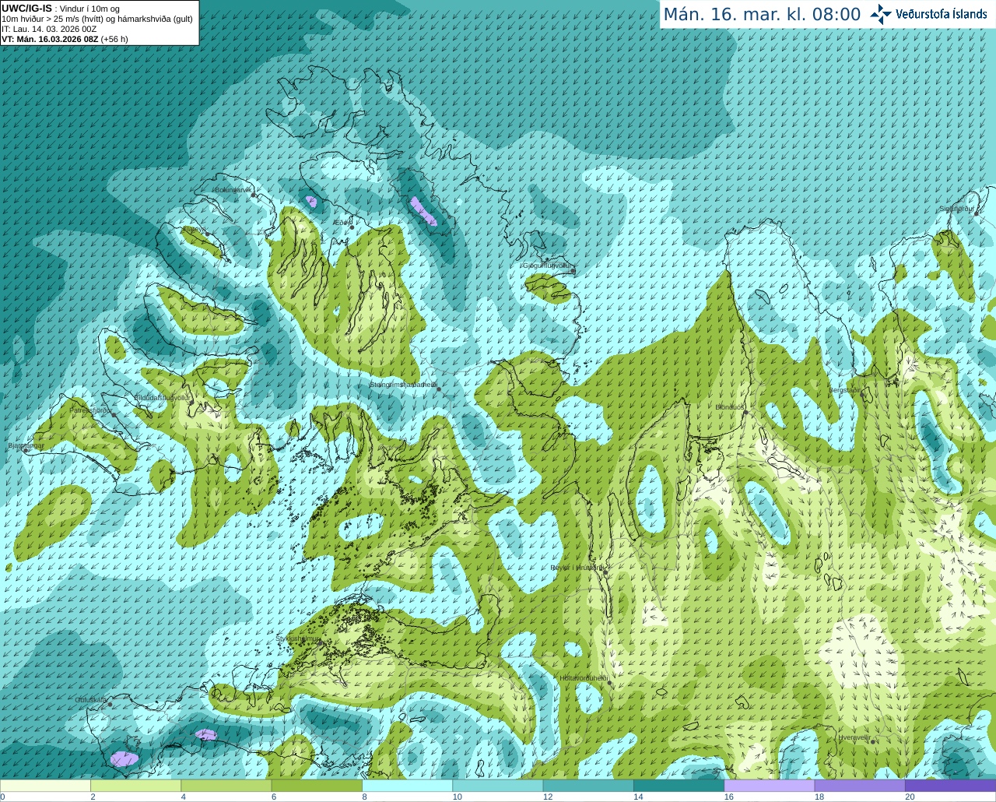Click the 6–8 m/s olive green legend swatch
The height and width of the screenshot is (802, 996).
317,786
